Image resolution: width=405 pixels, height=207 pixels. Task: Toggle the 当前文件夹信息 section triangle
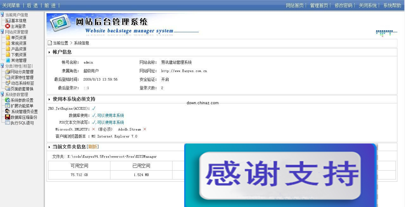coord(49,147)
